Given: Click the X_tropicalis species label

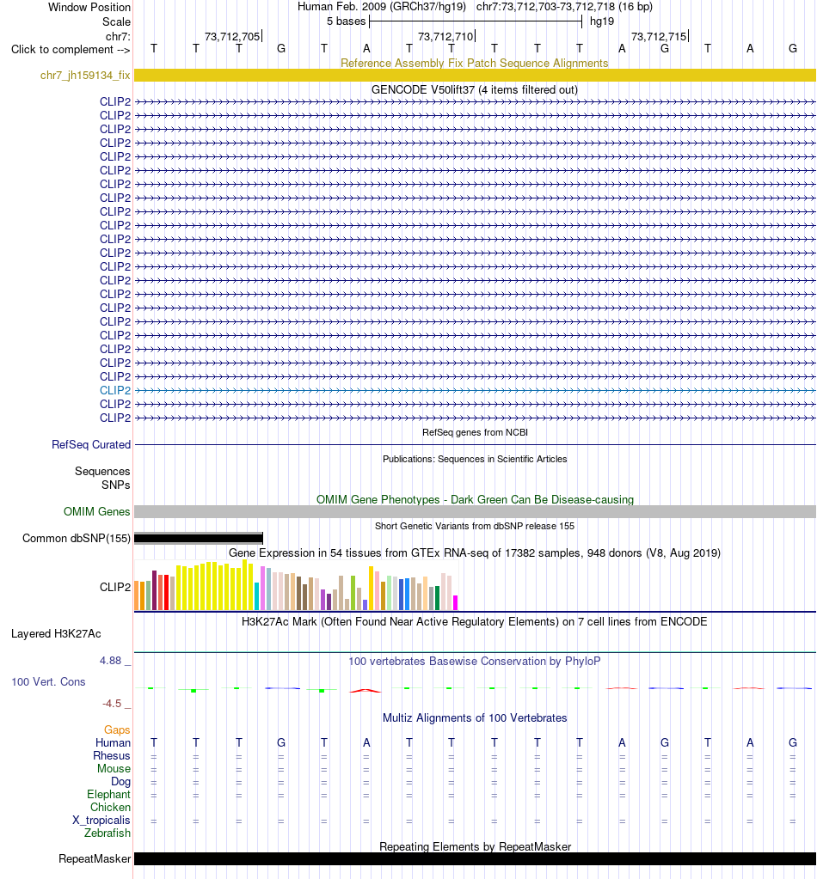Looking at the screenshot, I should point(101,820).
